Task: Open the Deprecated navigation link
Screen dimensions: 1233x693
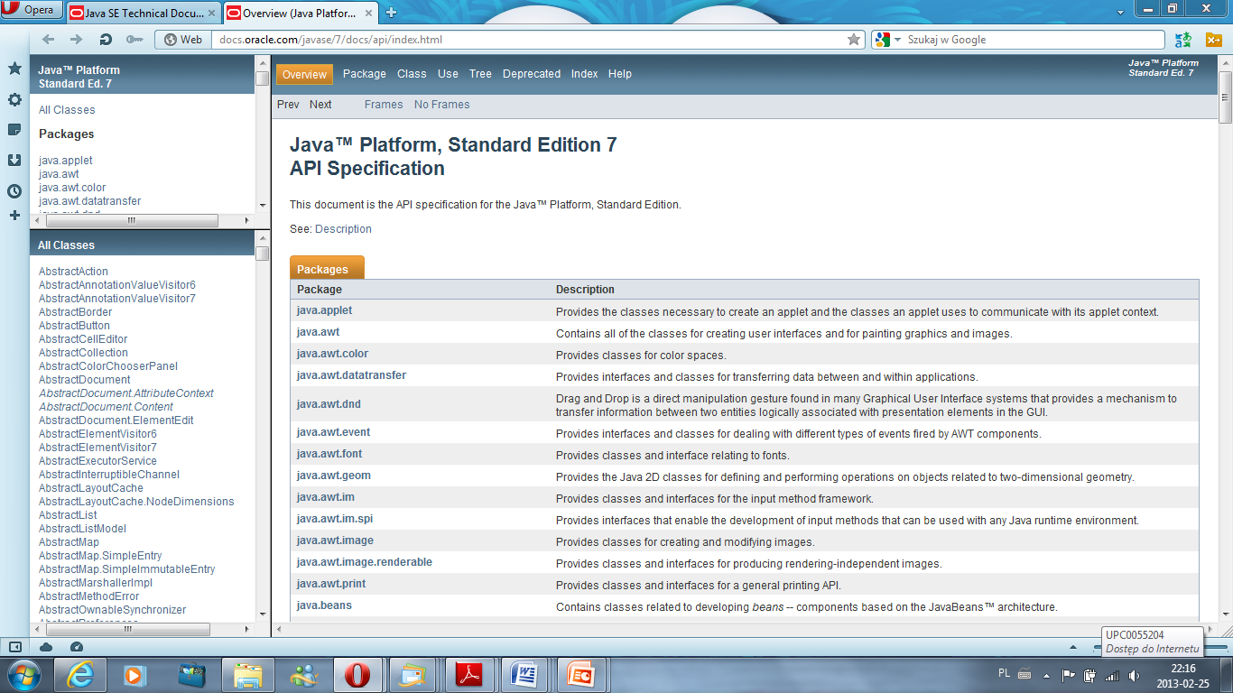Action: click(532, 74)
